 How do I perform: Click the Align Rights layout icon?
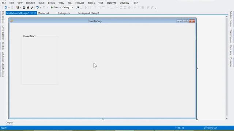click(x=99, y=7)
